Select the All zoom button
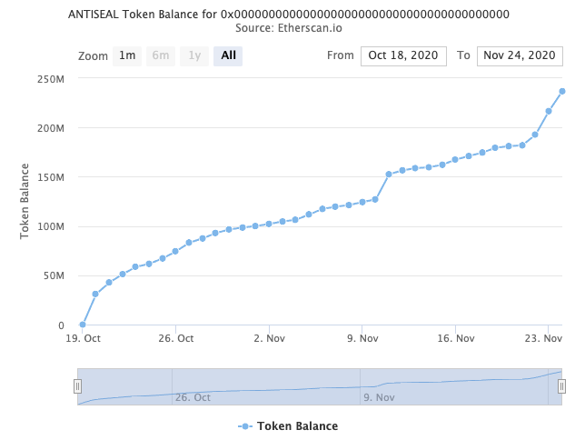Image resolution: width=575 pixels, height=440 pixels. (x=228, y=55)
